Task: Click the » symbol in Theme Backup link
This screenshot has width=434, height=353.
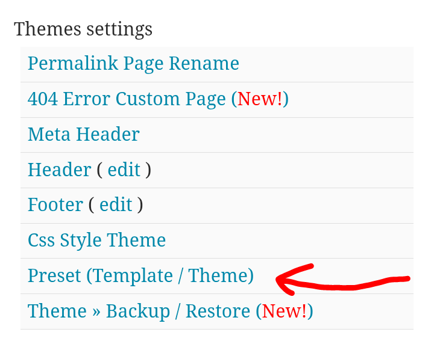Action: [96, 312]
